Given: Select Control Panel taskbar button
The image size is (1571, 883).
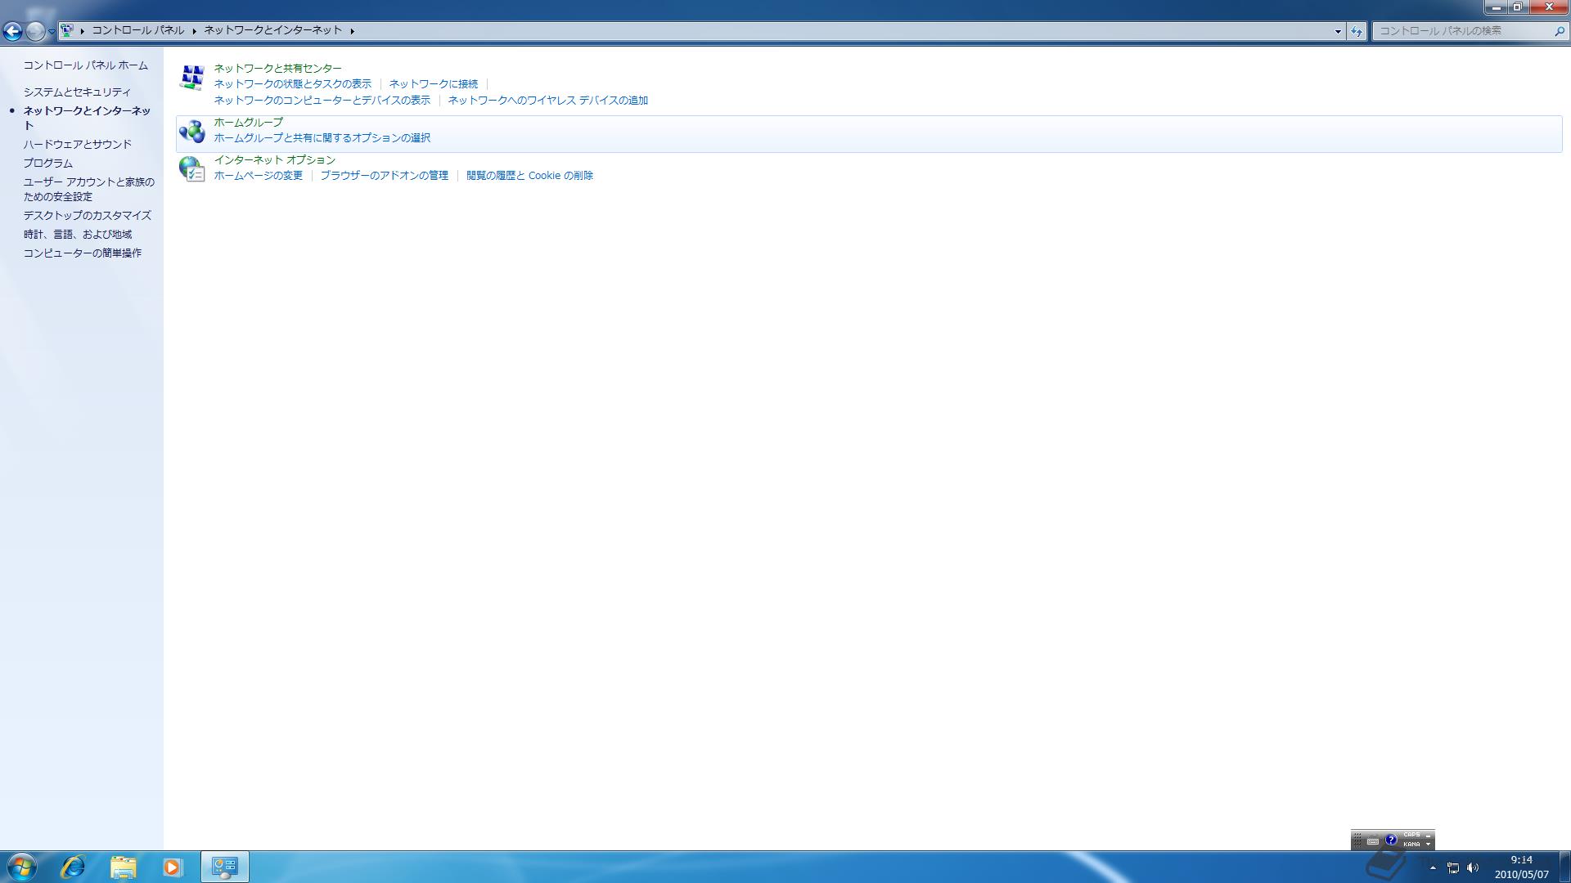Looking at the screenshot, I should [225, 867].
